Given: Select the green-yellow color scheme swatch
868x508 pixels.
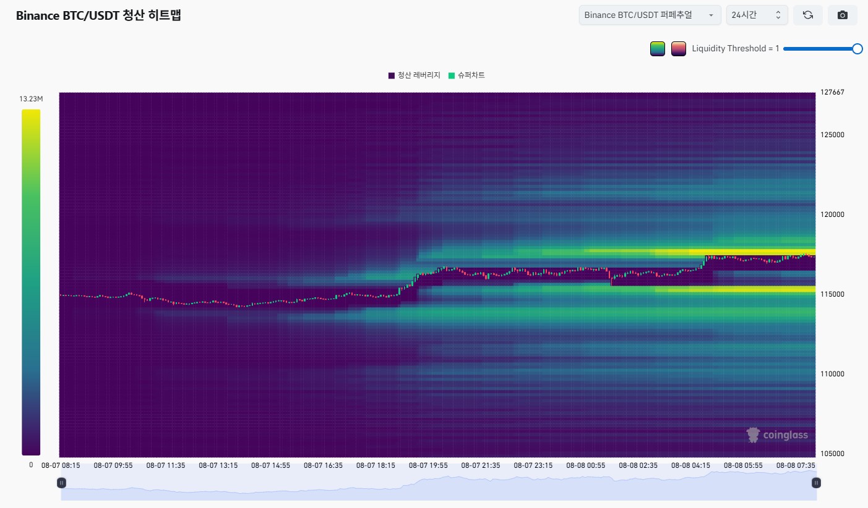Looking at the screenshot, I should pyautogui.click(x=658, y=49).
